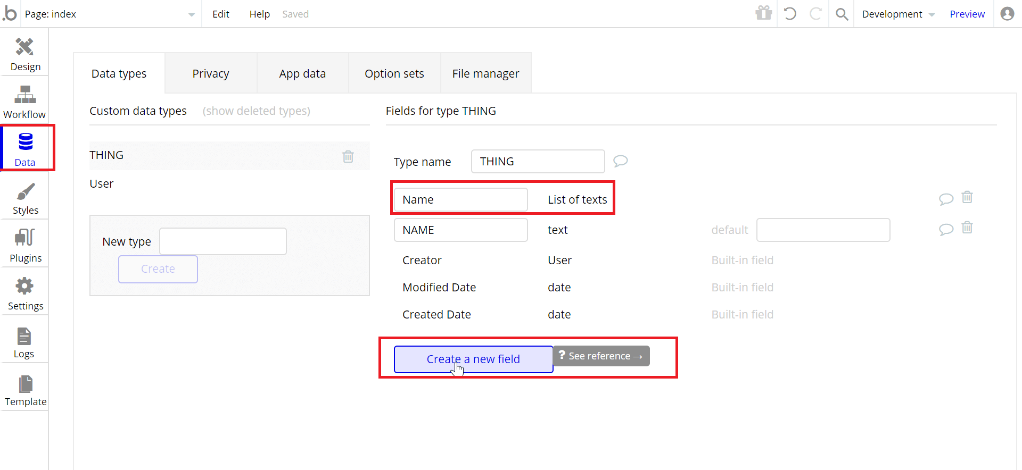Open the Help menu
The width and height of the screenshot is (1022, 470).
(260, 14)
